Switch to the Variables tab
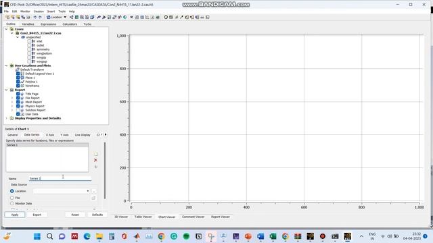This screenshot has height=243, width=433. pyautogui.click(x=28, y=24)
